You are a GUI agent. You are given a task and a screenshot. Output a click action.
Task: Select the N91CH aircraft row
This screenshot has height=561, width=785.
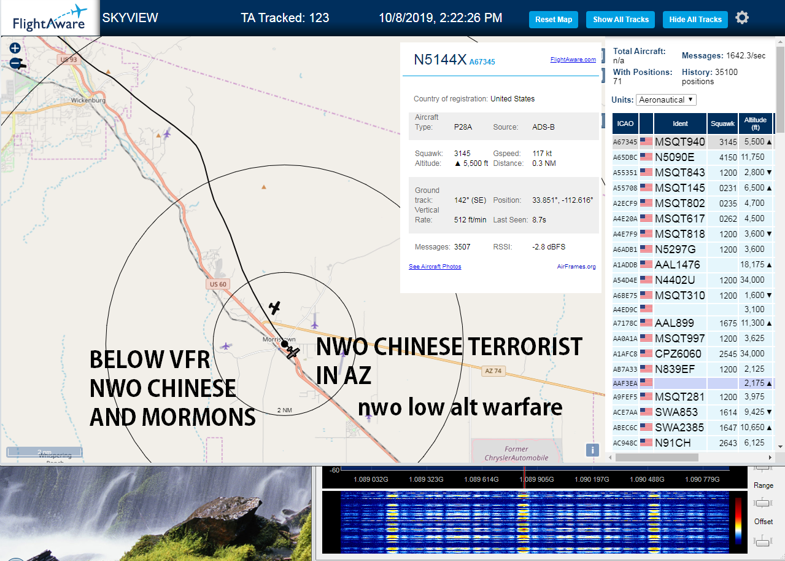click(692, 443)
